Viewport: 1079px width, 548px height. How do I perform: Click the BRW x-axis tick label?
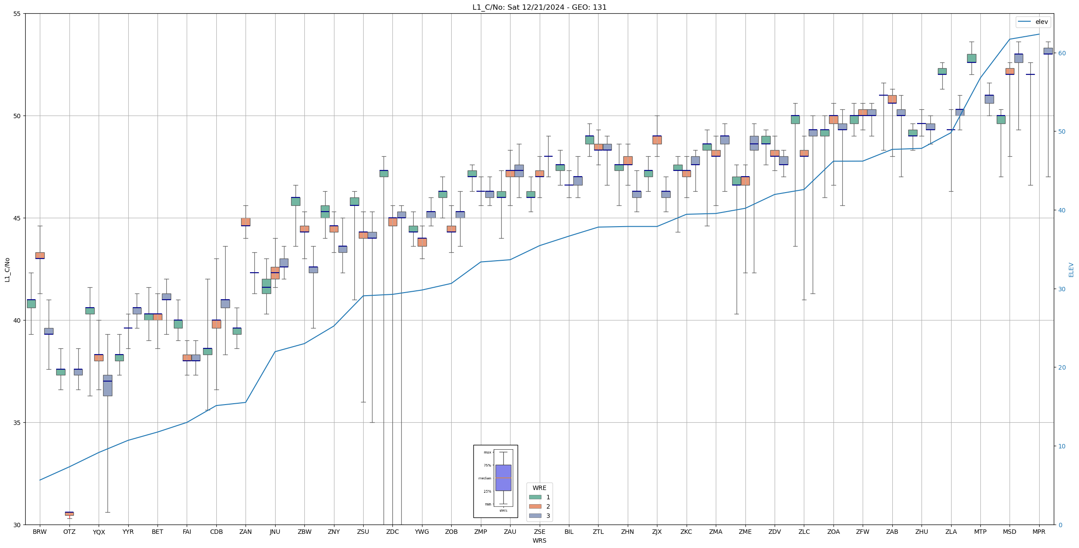click(40, 532)
